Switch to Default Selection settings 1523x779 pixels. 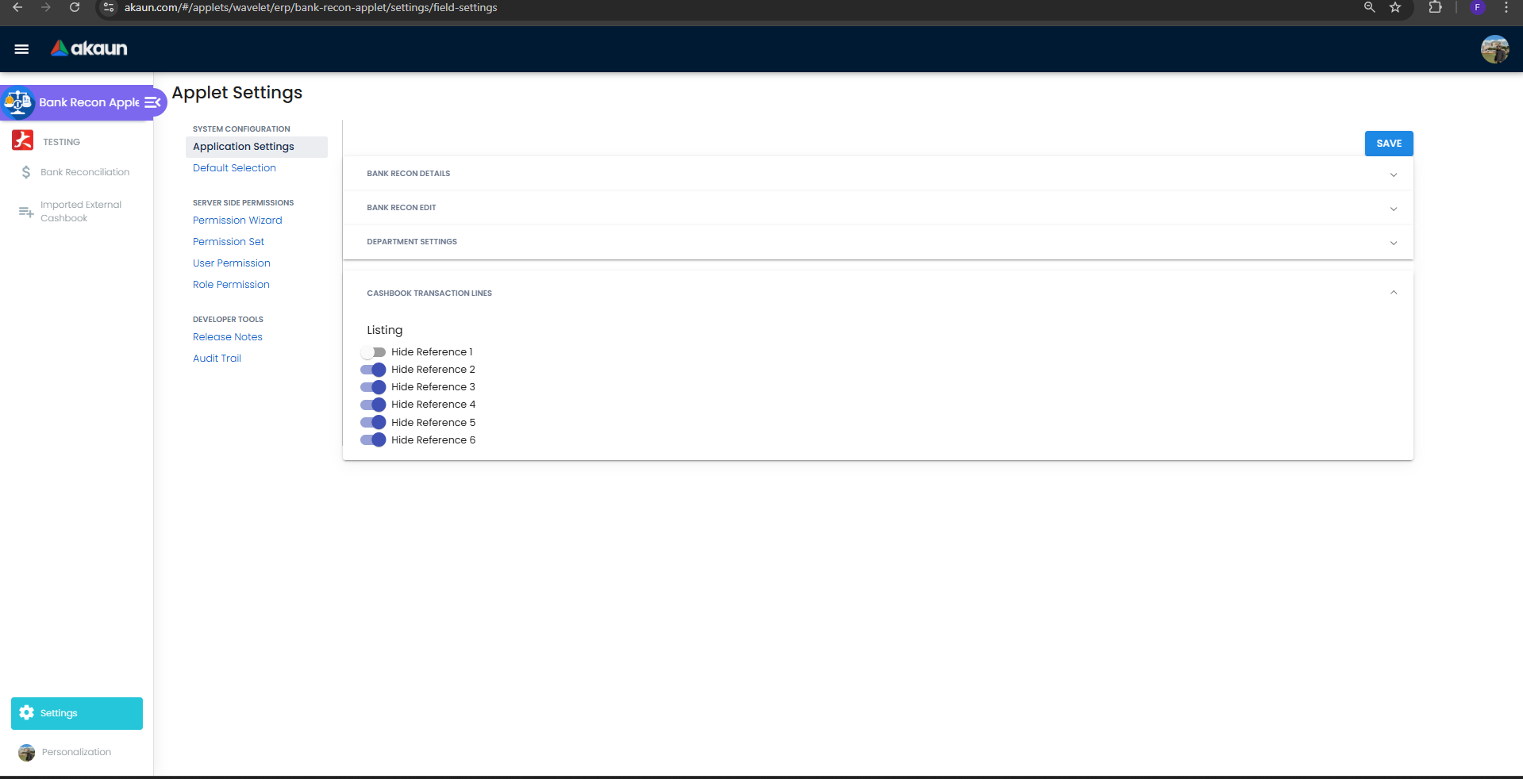point(234,167)
